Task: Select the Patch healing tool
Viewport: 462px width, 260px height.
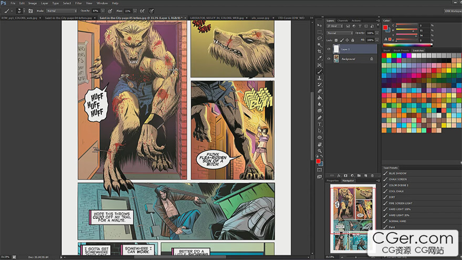Action: [319, 65]
